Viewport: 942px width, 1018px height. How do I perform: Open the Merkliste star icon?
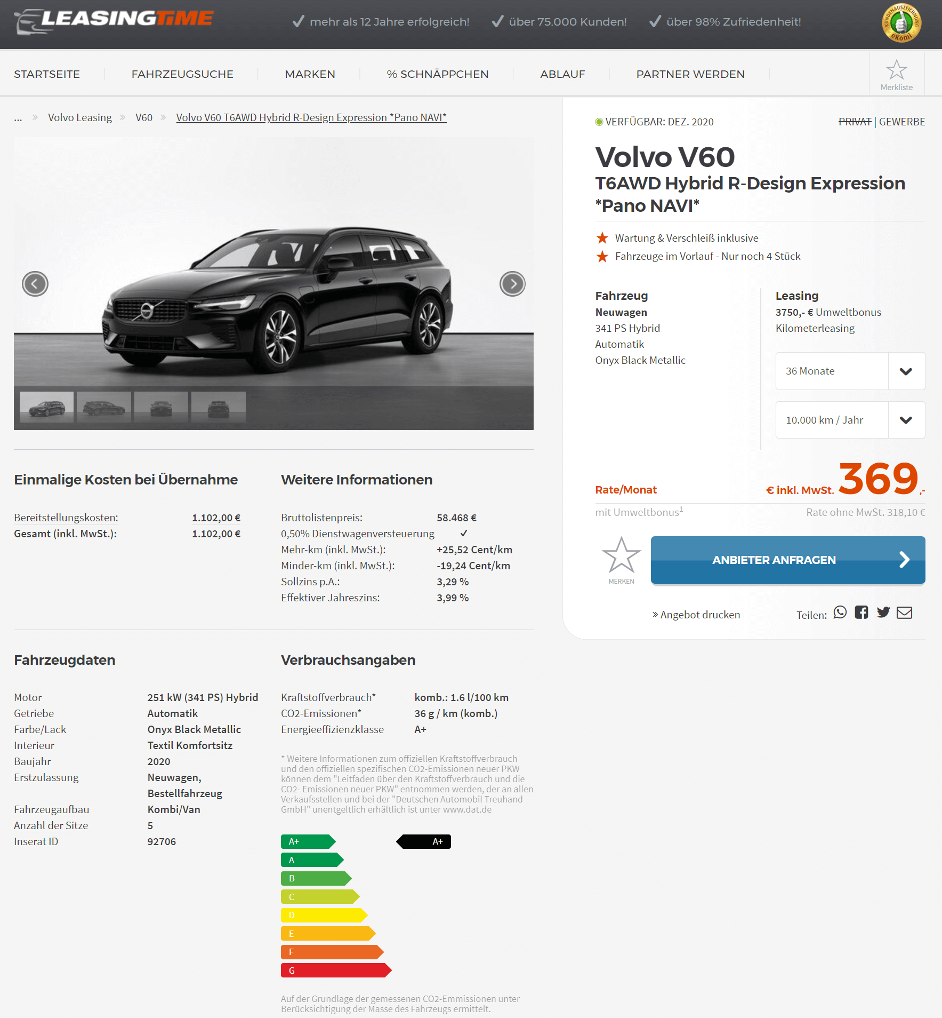pyautogui.click(x=896, y=70)
